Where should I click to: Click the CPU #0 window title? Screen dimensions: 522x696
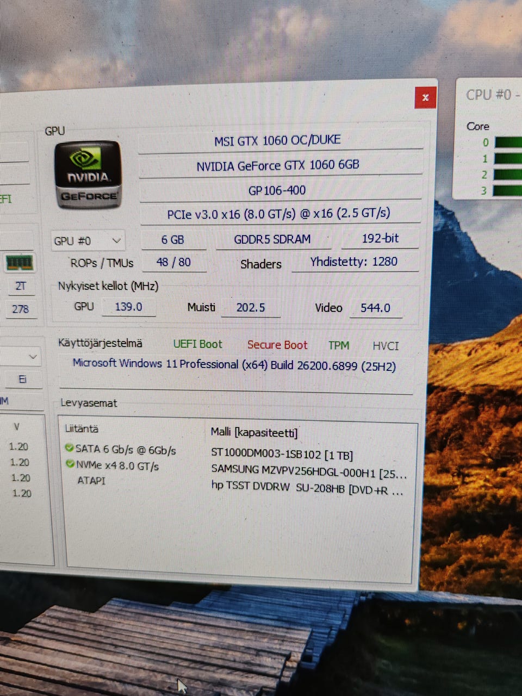(x=493, y=95)
